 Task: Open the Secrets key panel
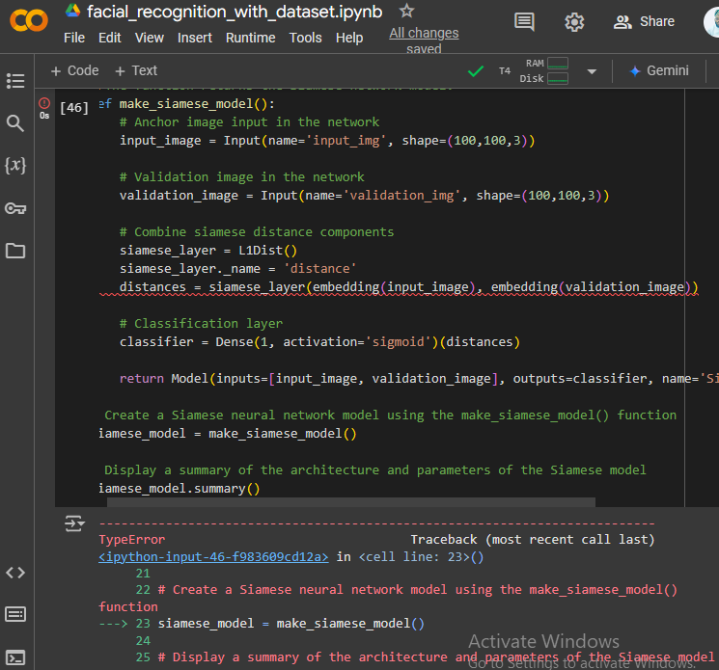pos(15,208)
